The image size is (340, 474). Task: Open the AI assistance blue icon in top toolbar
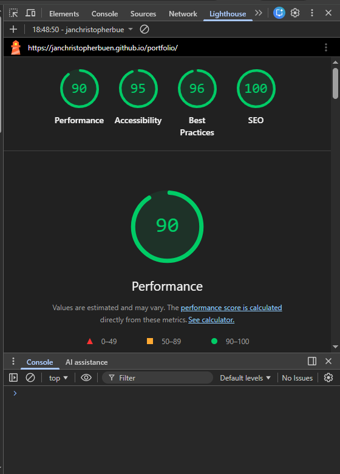(279, 13)
